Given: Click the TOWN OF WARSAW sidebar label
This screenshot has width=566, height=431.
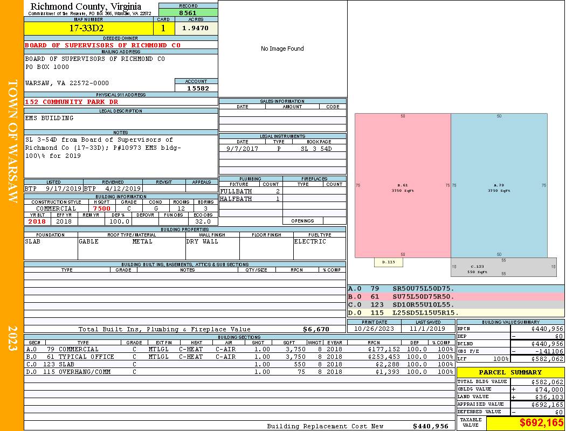Looking at the screenshot, I should click(12, 141).
